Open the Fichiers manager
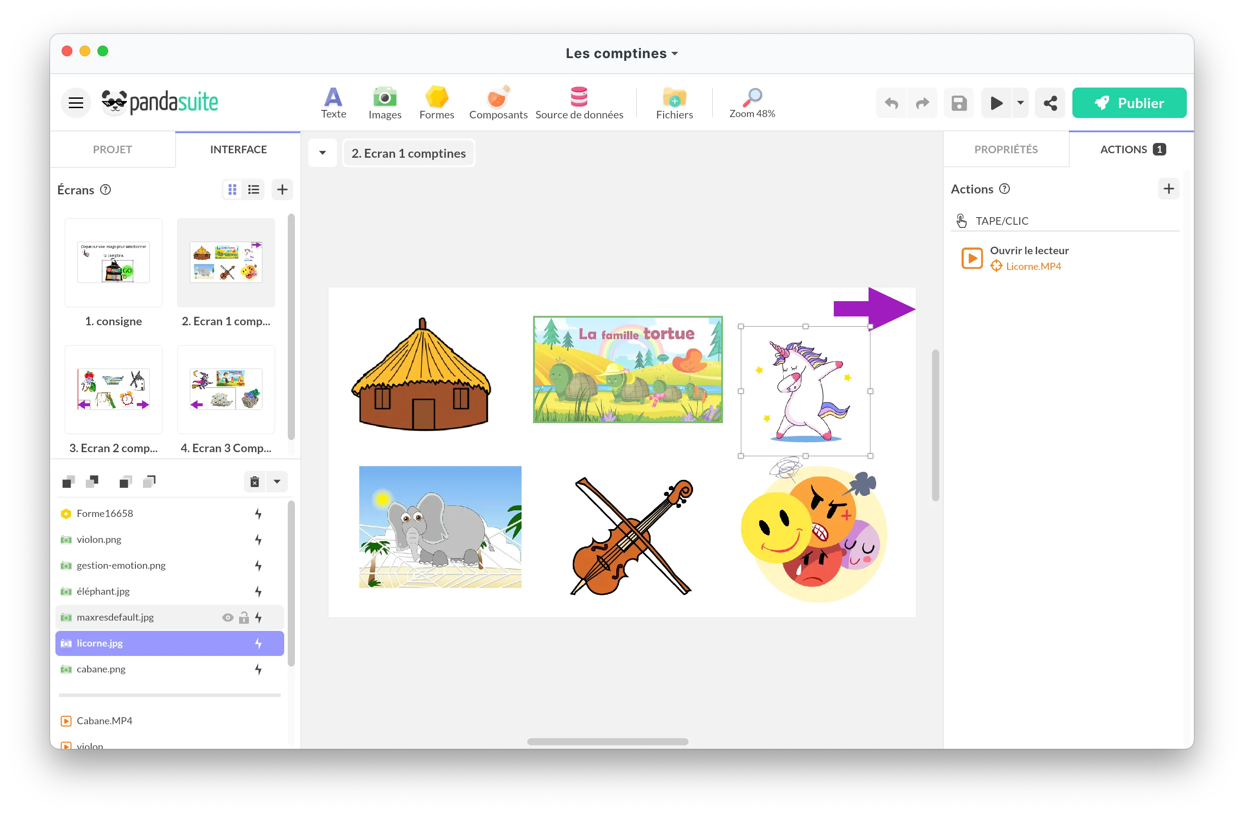Image resolution: width=1244 pixels, height=815 pixels. pos(674,102)
